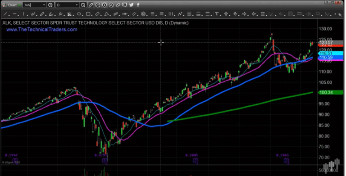Screen dimensions: 346x176
Task: Open www.TheTechnicalTraders.com link
Action: (x=42, y=30)
